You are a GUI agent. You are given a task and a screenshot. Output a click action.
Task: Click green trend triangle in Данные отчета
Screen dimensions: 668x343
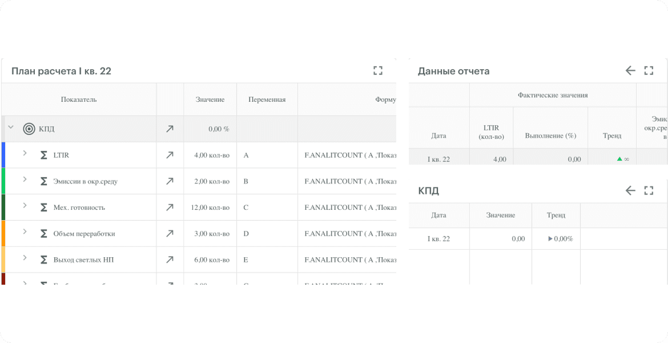click(620, 159)
